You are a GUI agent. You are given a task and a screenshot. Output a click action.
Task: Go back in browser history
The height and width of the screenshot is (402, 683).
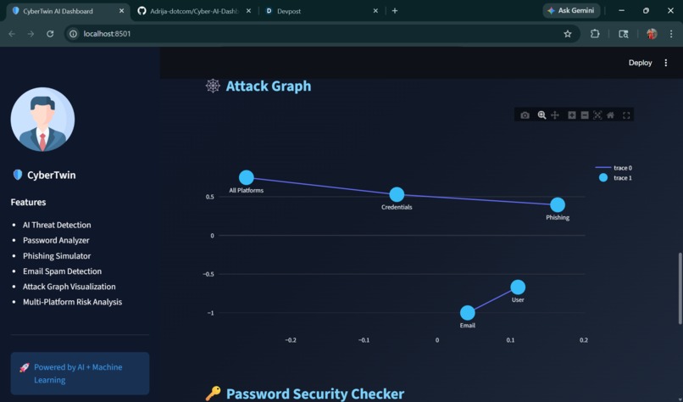[12, 34]
